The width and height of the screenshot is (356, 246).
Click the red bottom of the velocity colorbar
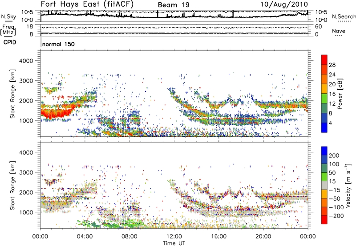324,220
